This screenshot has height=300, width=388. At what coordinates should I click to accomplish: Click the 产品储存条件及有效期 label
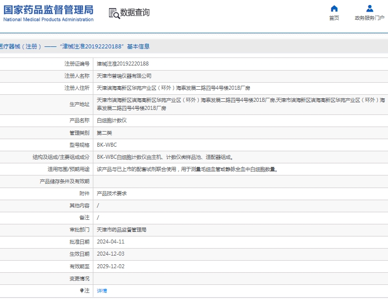pyautogui.click(x=65, y=182)
